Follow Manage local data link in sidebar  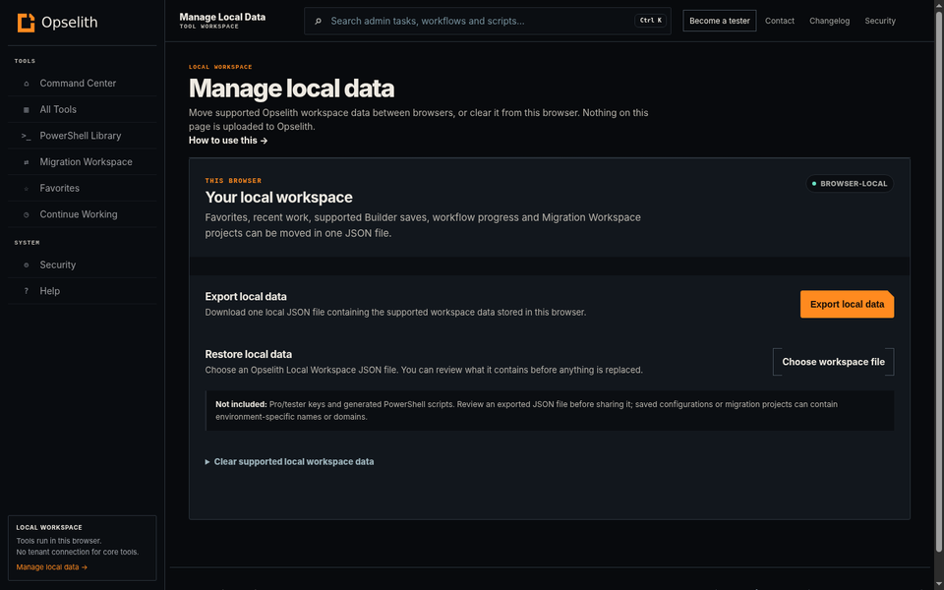point(52,567)
